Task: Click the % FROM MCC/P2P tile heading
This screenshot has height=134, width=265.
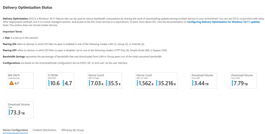Action: pos(53,75)
